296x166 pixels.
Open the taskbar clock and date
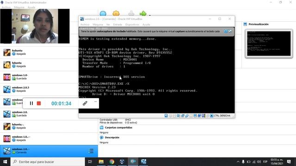click(277, 162)
